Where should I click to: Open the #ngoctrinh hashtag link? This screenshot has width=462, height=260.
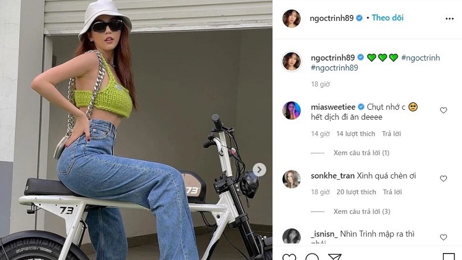pos(420,57)
